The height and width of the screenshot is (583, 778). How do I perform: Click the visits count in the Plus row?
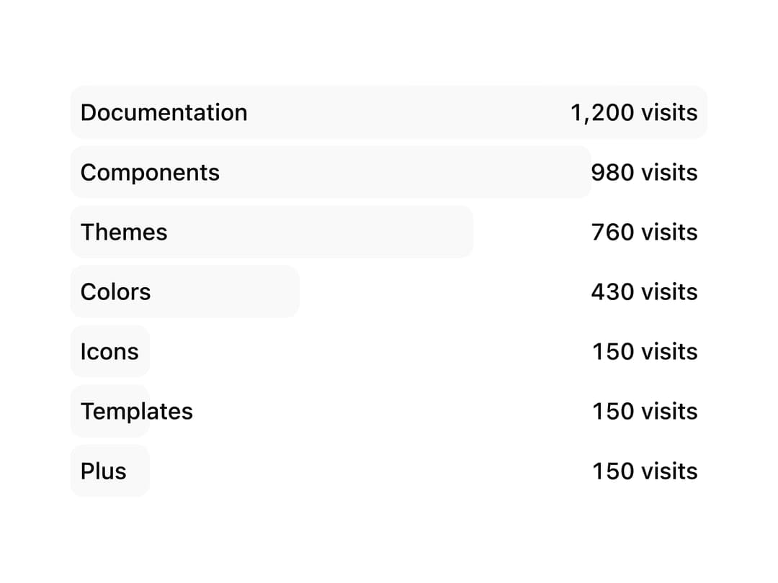pyautogui.click(x=645, y=471)
